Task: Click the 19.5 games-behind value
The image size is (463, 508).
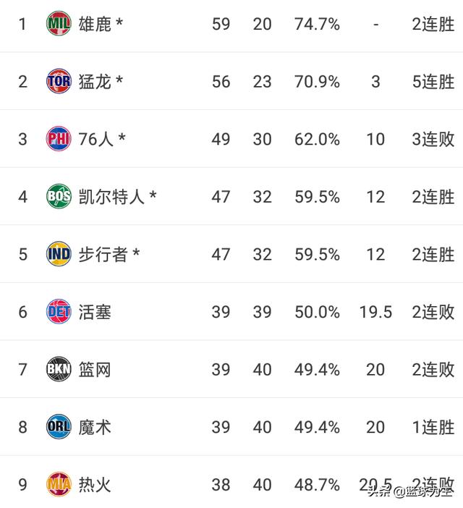Action: tap(375, 312)
